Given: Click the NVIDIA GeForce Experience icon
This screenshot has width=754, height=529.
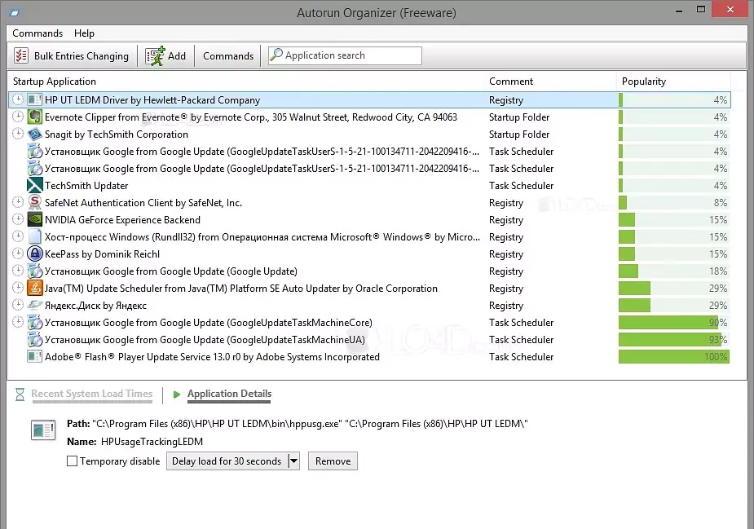Looking at the screenshot, I should [33, 219].
